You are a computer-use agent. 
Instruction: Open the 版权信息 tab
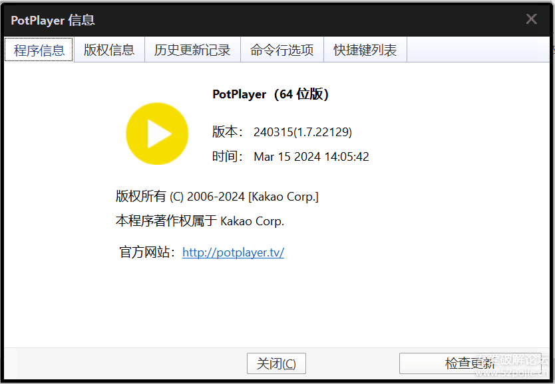point(109,50)
